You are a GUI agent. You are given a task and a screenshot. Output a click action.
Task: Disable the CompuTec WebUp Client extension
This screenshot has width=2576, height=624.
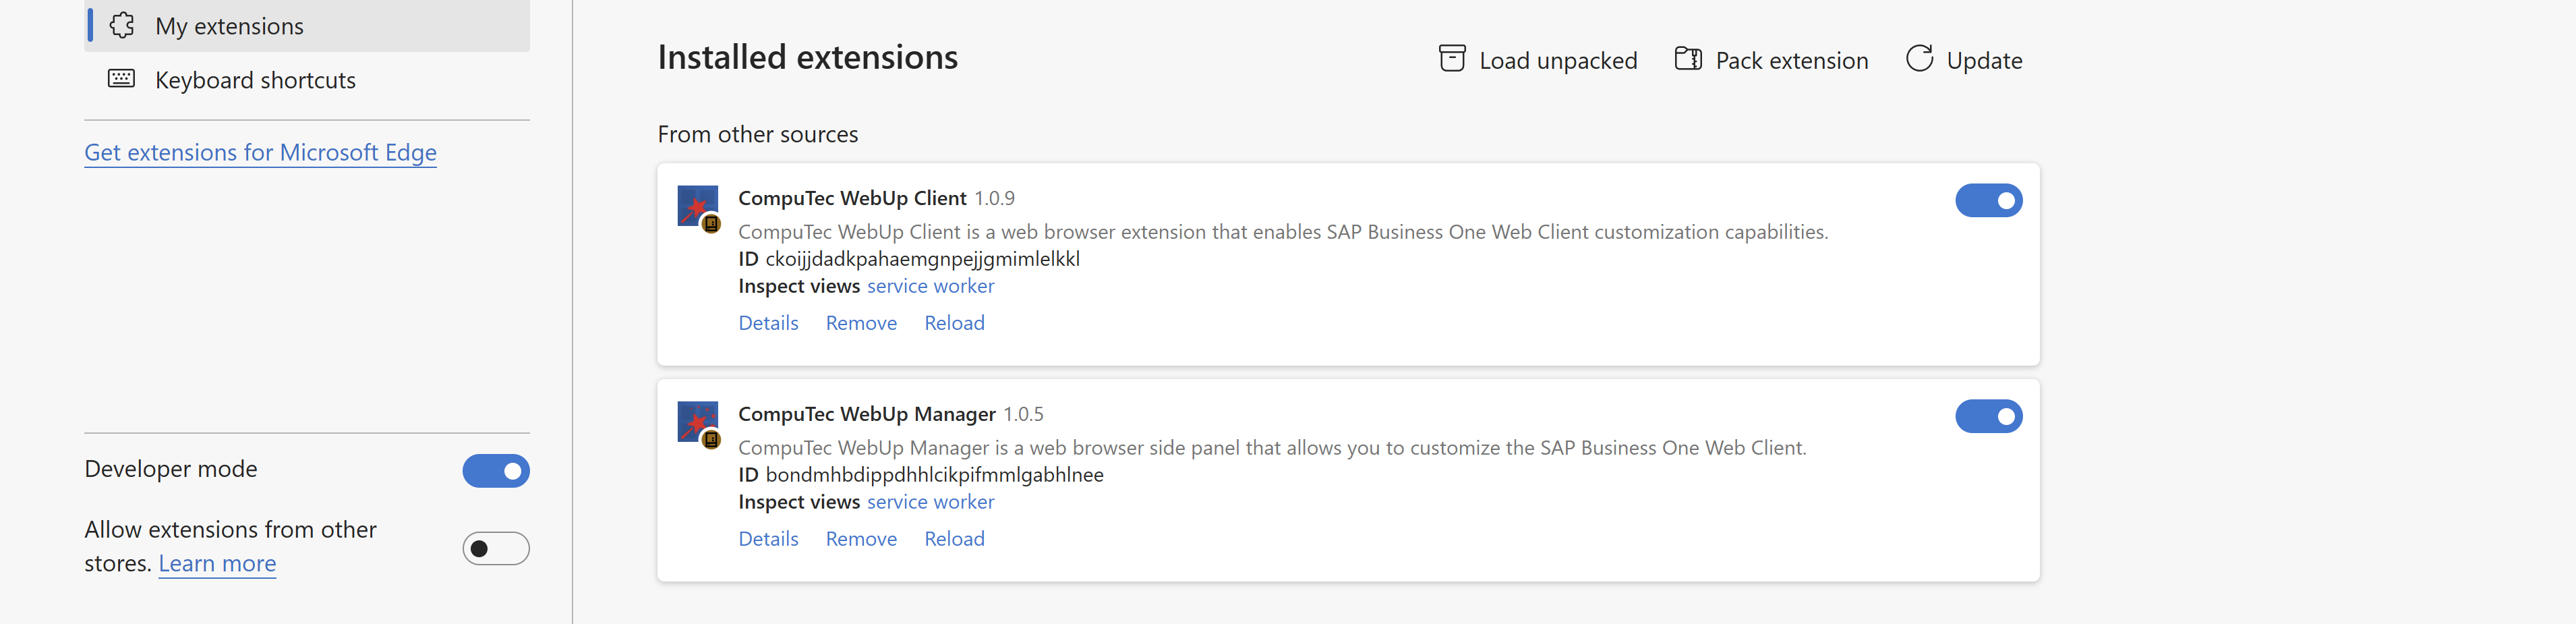click(x=1988, y=201)
